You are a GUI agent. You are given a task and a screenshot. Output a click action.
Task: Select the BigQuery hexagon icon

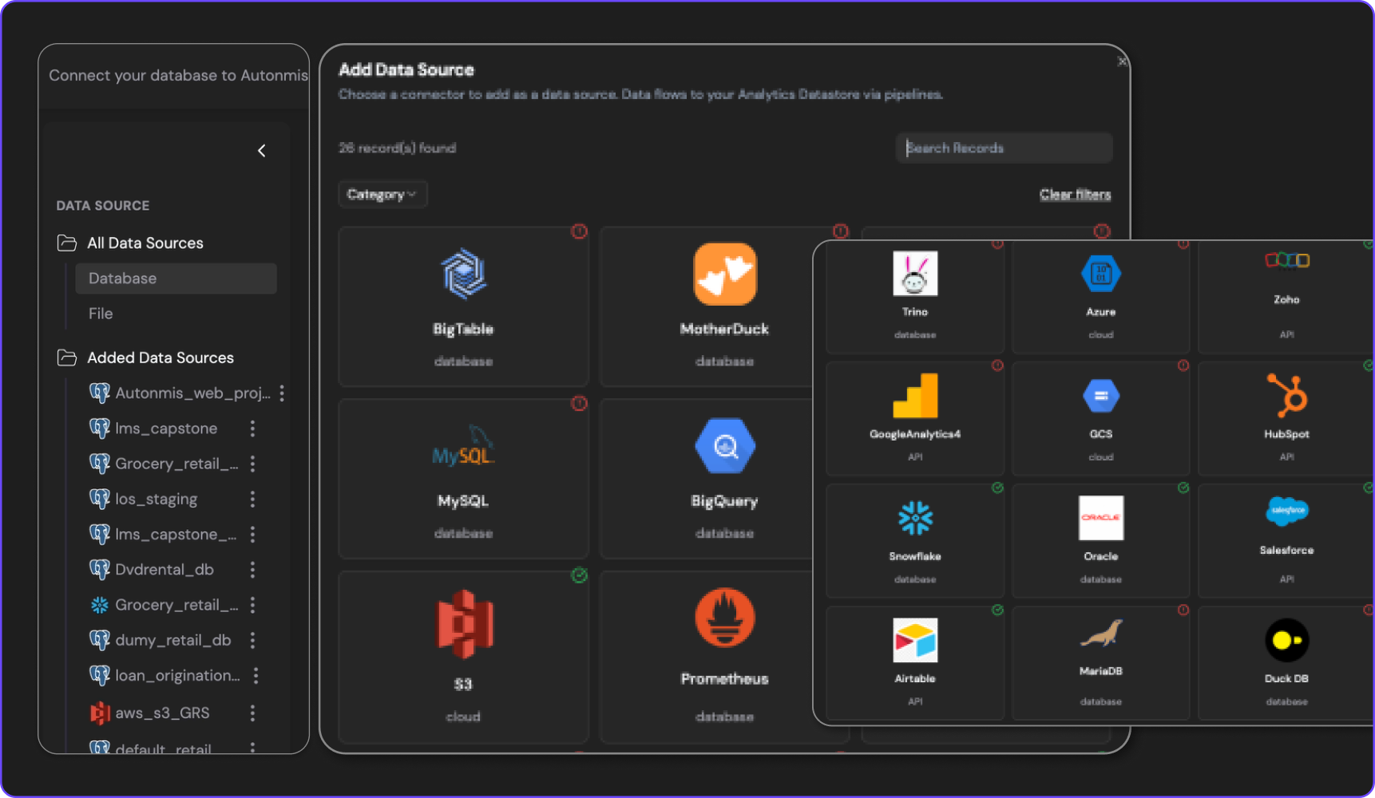pyautogui.click(x=724, y=446)
